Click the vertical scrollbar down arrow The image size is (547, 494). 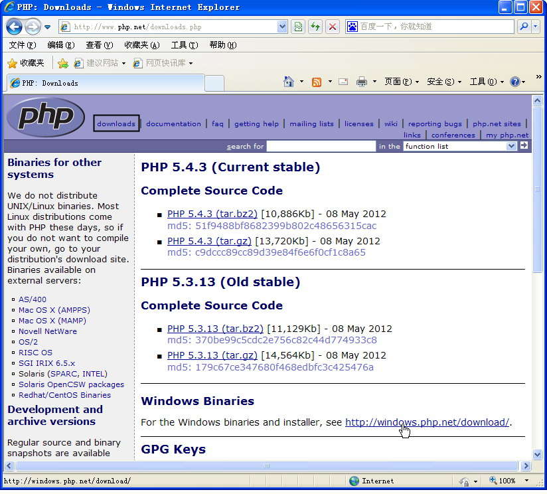click(x=537, y=454)
